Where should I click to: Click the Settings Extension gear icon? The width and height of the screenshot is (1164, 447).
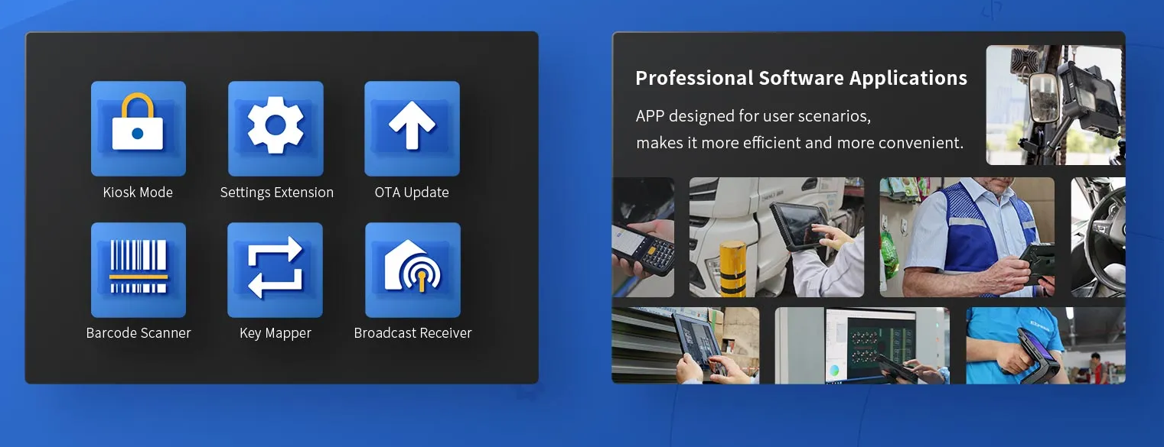(x=276, y=128)
